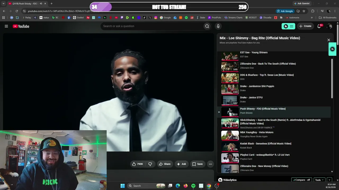Viewport: 339px width, 190px height.
Task: Select "Kodak Black - Senseless" playlist title
Action: [266, 144]
